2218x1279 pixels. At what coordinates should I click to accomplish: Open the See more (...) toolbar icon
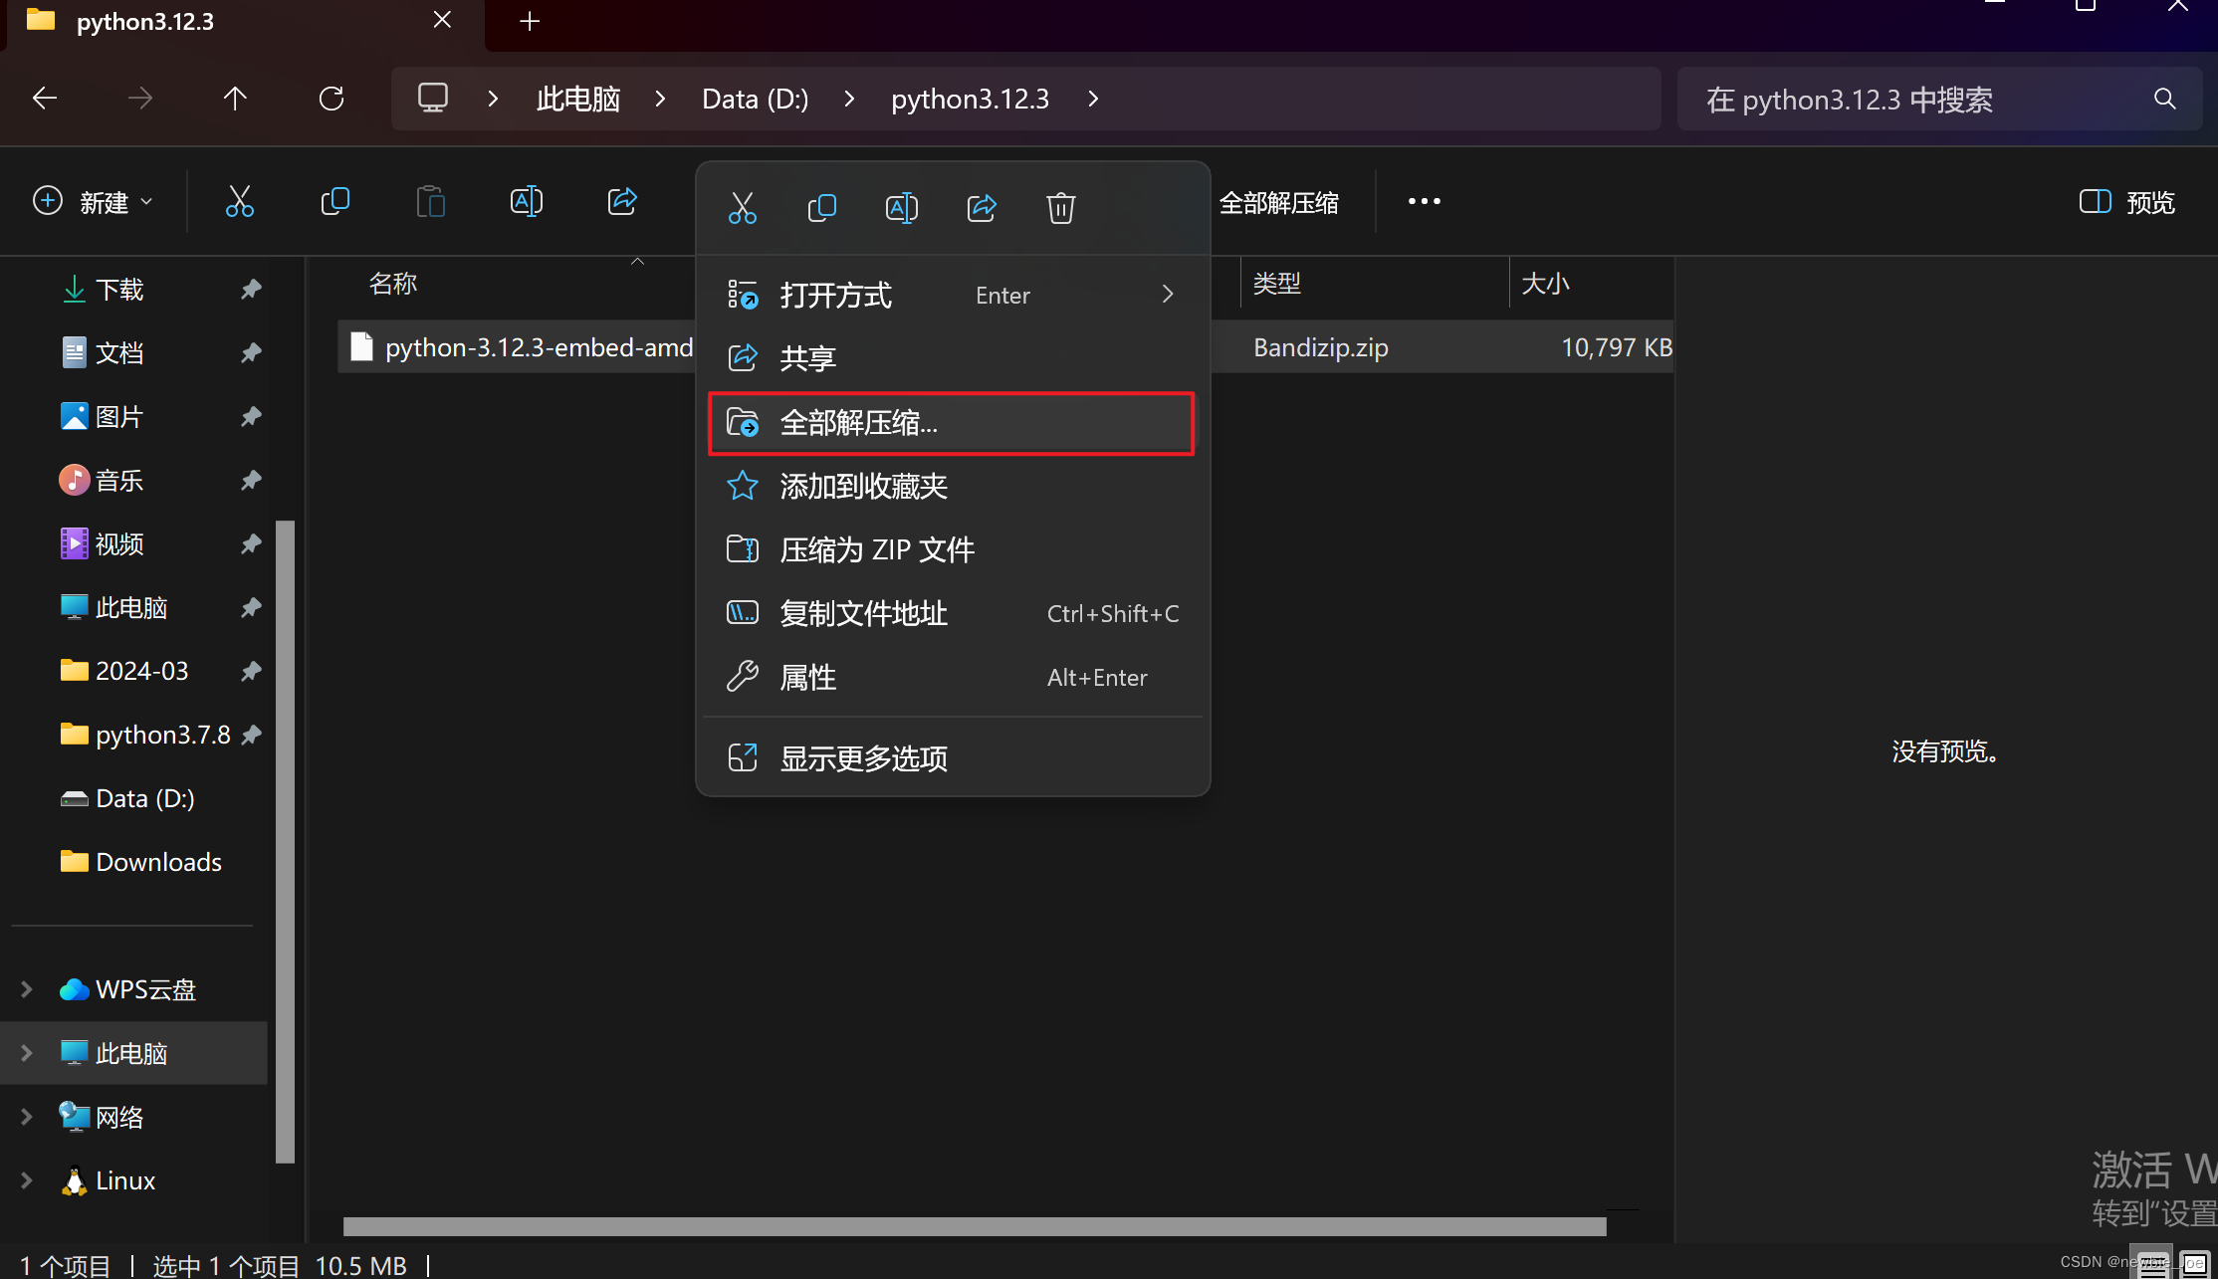point(1423,201)
